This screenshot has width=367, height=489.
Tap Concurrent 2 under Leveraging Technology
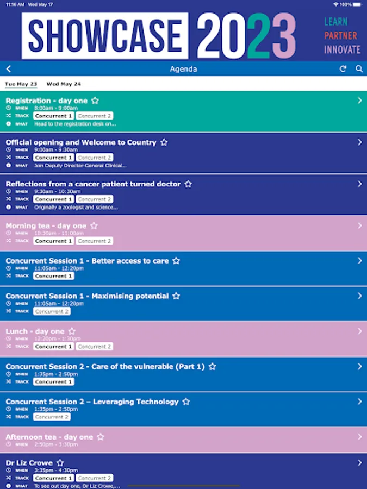pos(52,417)
